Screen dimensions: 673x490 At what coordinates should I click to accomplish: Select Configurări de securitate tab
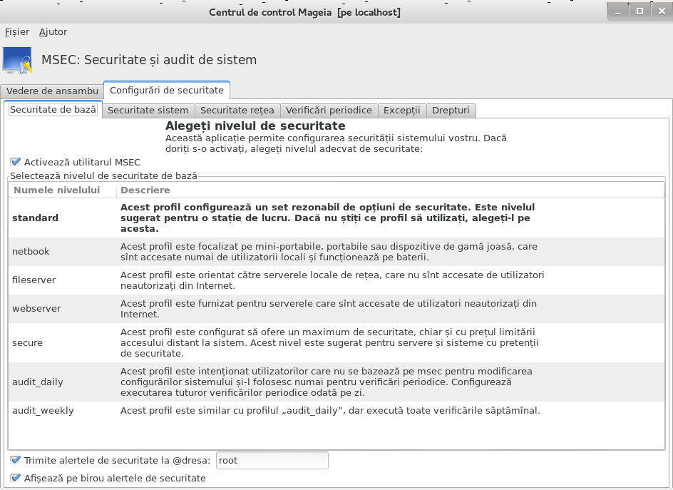(x=167, y=90)
